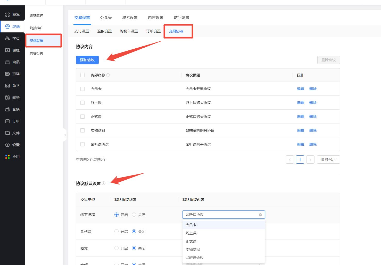The image size is (381, 265).
Task: Choose 正式课 from the dropdown list
Action: coord(191,241)
